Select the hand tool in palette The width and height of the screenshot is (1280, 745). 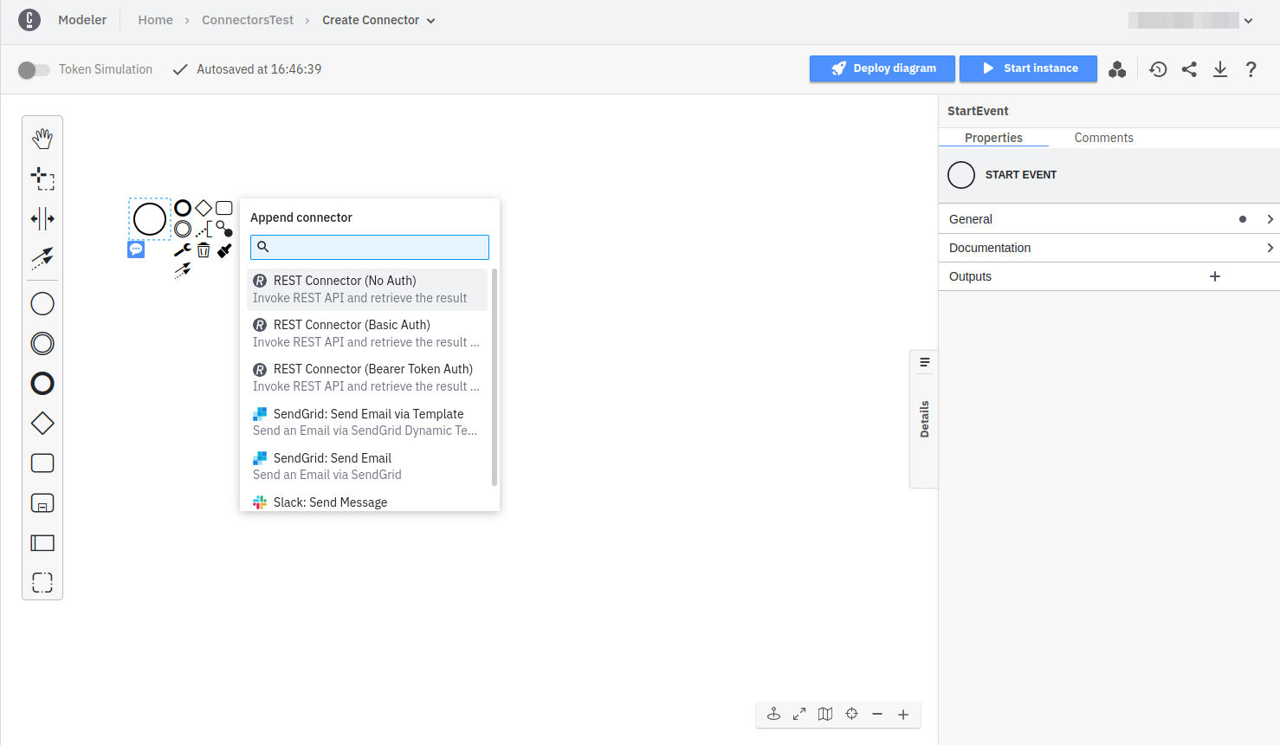click(x=42, y=139)
